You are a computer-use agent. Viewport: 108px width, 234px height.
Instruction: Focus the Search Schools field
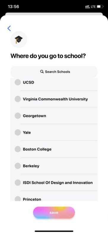[x=54, y=72]
